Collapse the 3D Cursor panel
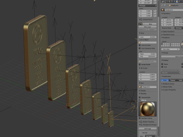 [x=140, y=68]
